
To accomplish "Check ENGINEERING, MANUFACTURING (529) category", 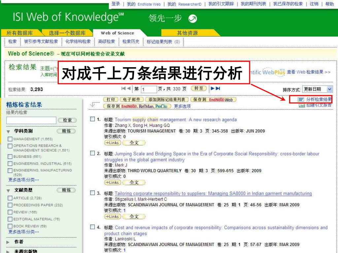I will point(10,171).
